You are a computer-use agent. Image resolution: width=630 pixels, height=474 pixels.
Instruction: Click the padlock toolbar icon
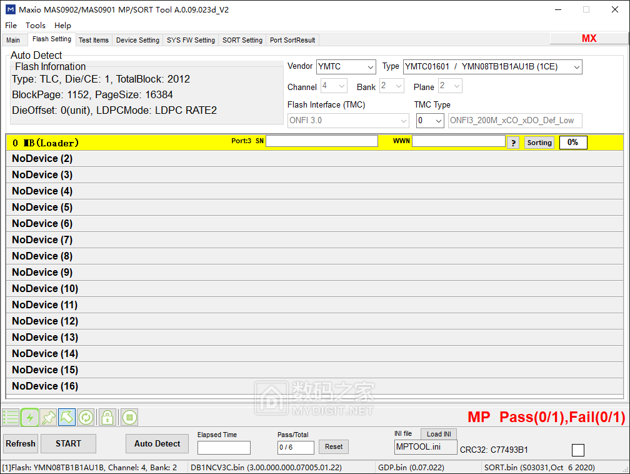[107, 417]
